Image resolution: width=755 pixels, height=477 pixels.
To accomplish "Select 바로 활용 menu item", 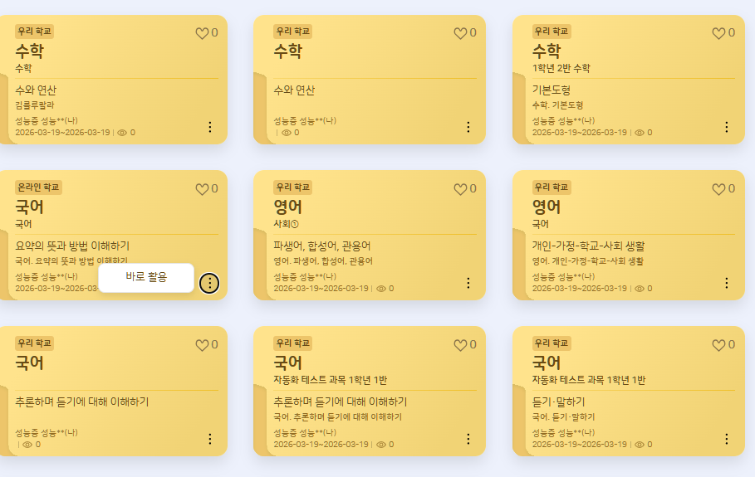I will [146, 277].
